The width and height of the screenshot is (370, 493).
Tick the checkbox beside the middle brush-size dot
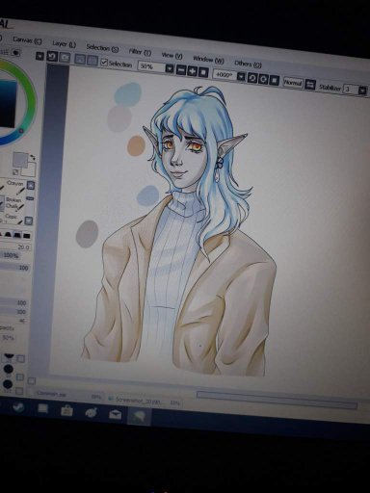click(x=20, y=376)
